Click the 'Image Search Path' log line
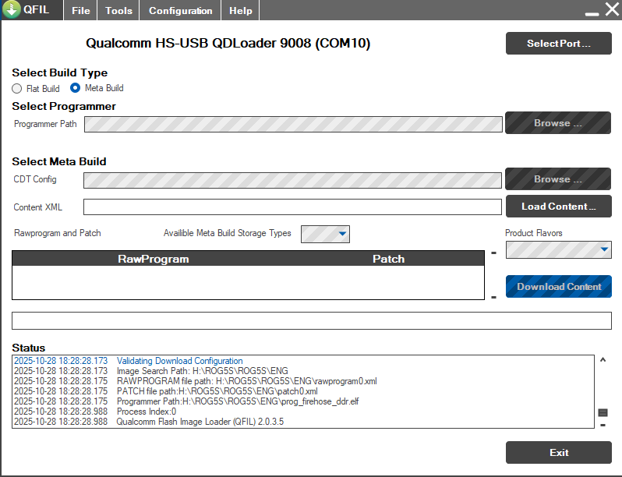The image size is (622, 477). tap(150, 371)
